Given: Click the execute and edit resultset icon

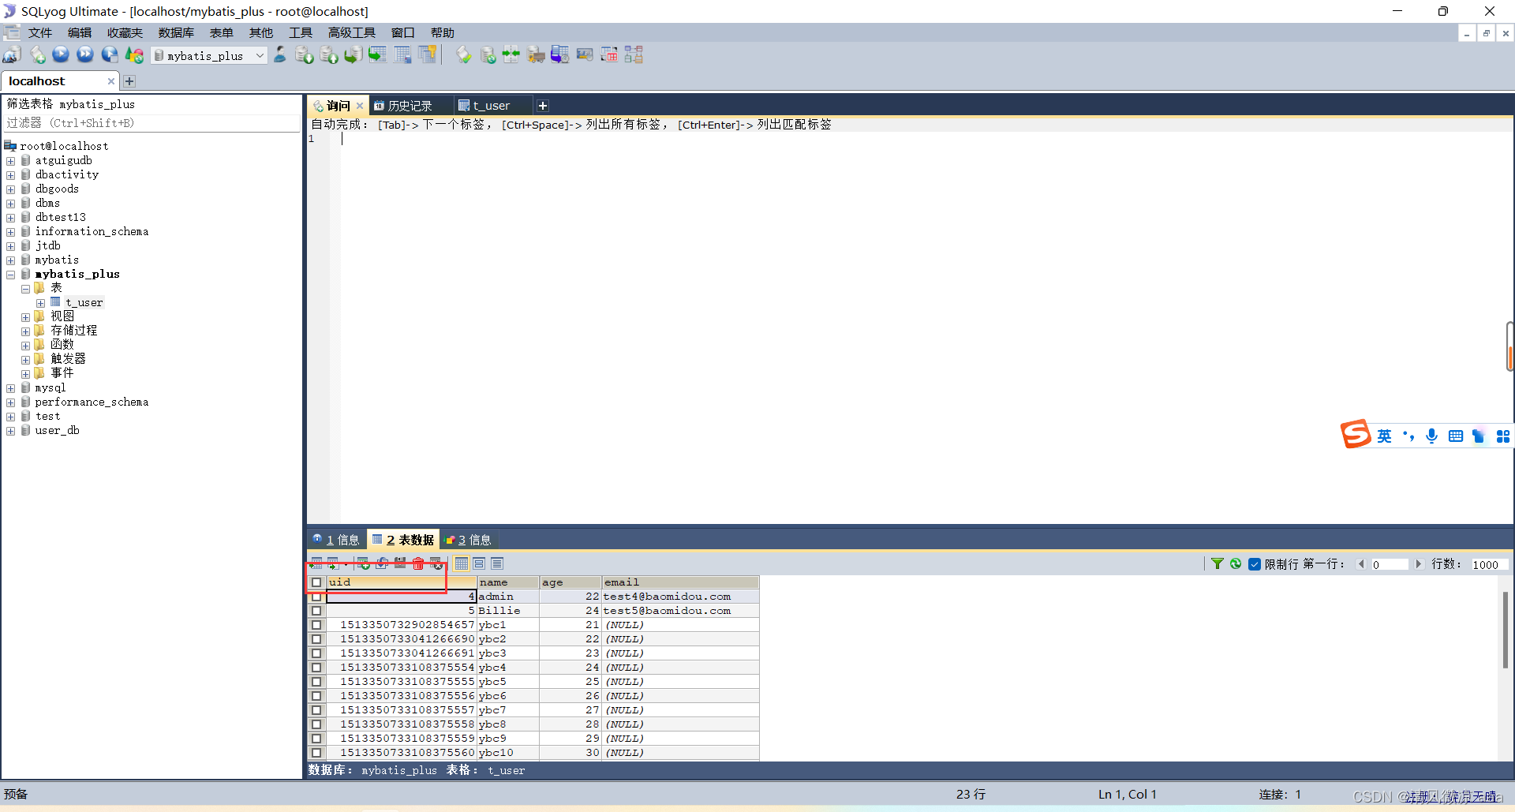Looking at the screenshot, I should coord(110,55).
